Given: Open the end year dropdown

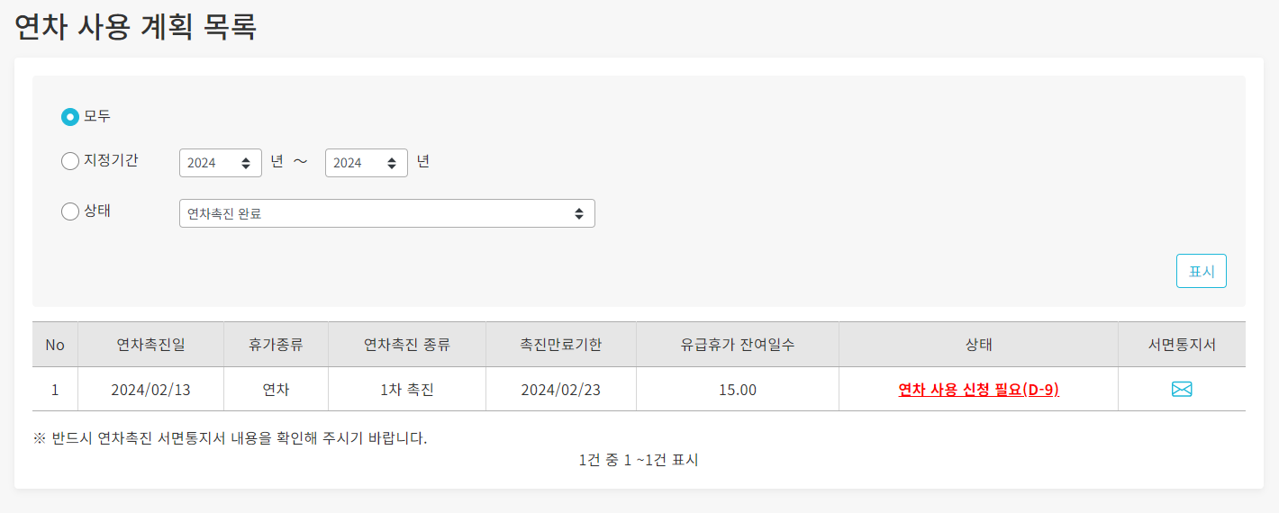Looking at the screenshot, I should click(366, 163).
